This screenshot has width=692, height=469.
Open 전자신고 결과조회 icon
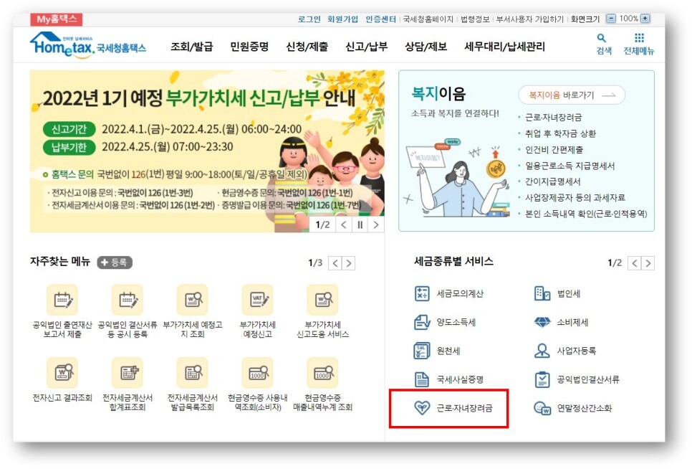pos(62,373)
